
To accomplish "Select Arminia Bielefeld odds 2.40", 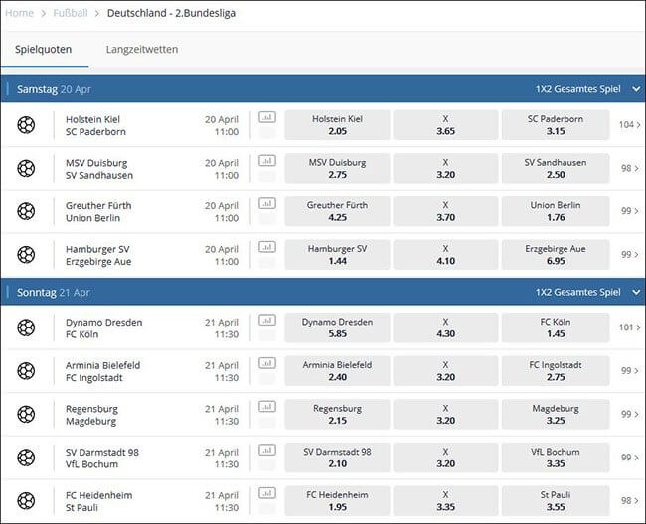I will [337, 371].
